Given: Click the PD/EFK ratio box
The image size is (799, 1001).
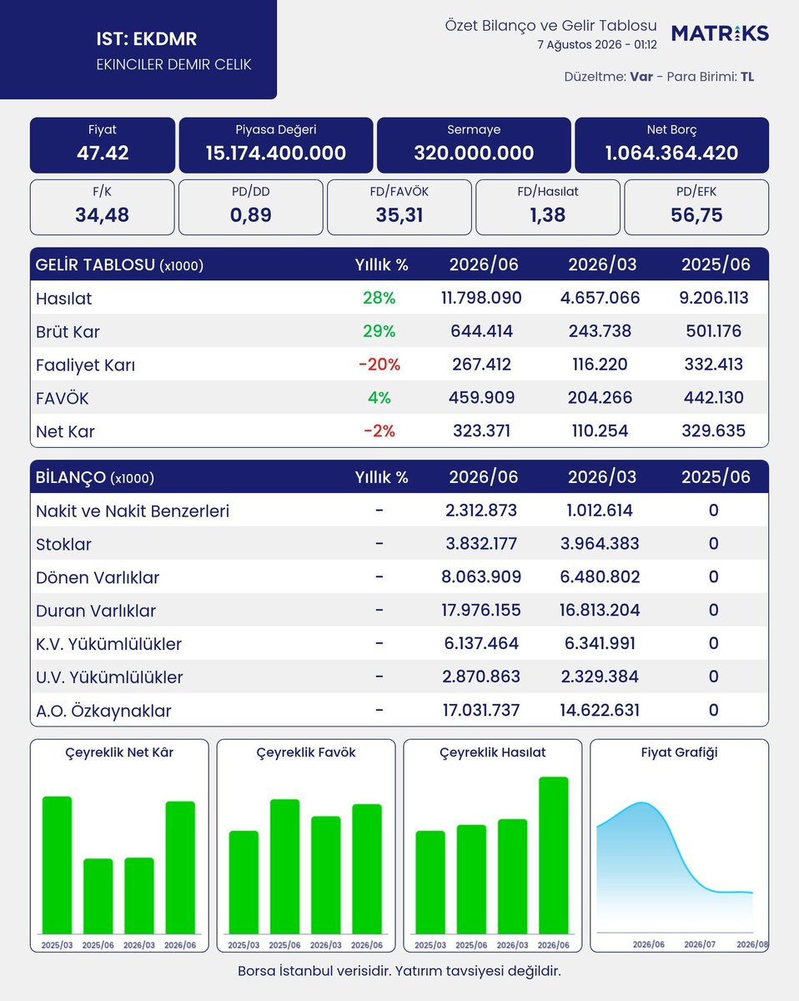Looking at the screenshot, I should tap(696, 207).
